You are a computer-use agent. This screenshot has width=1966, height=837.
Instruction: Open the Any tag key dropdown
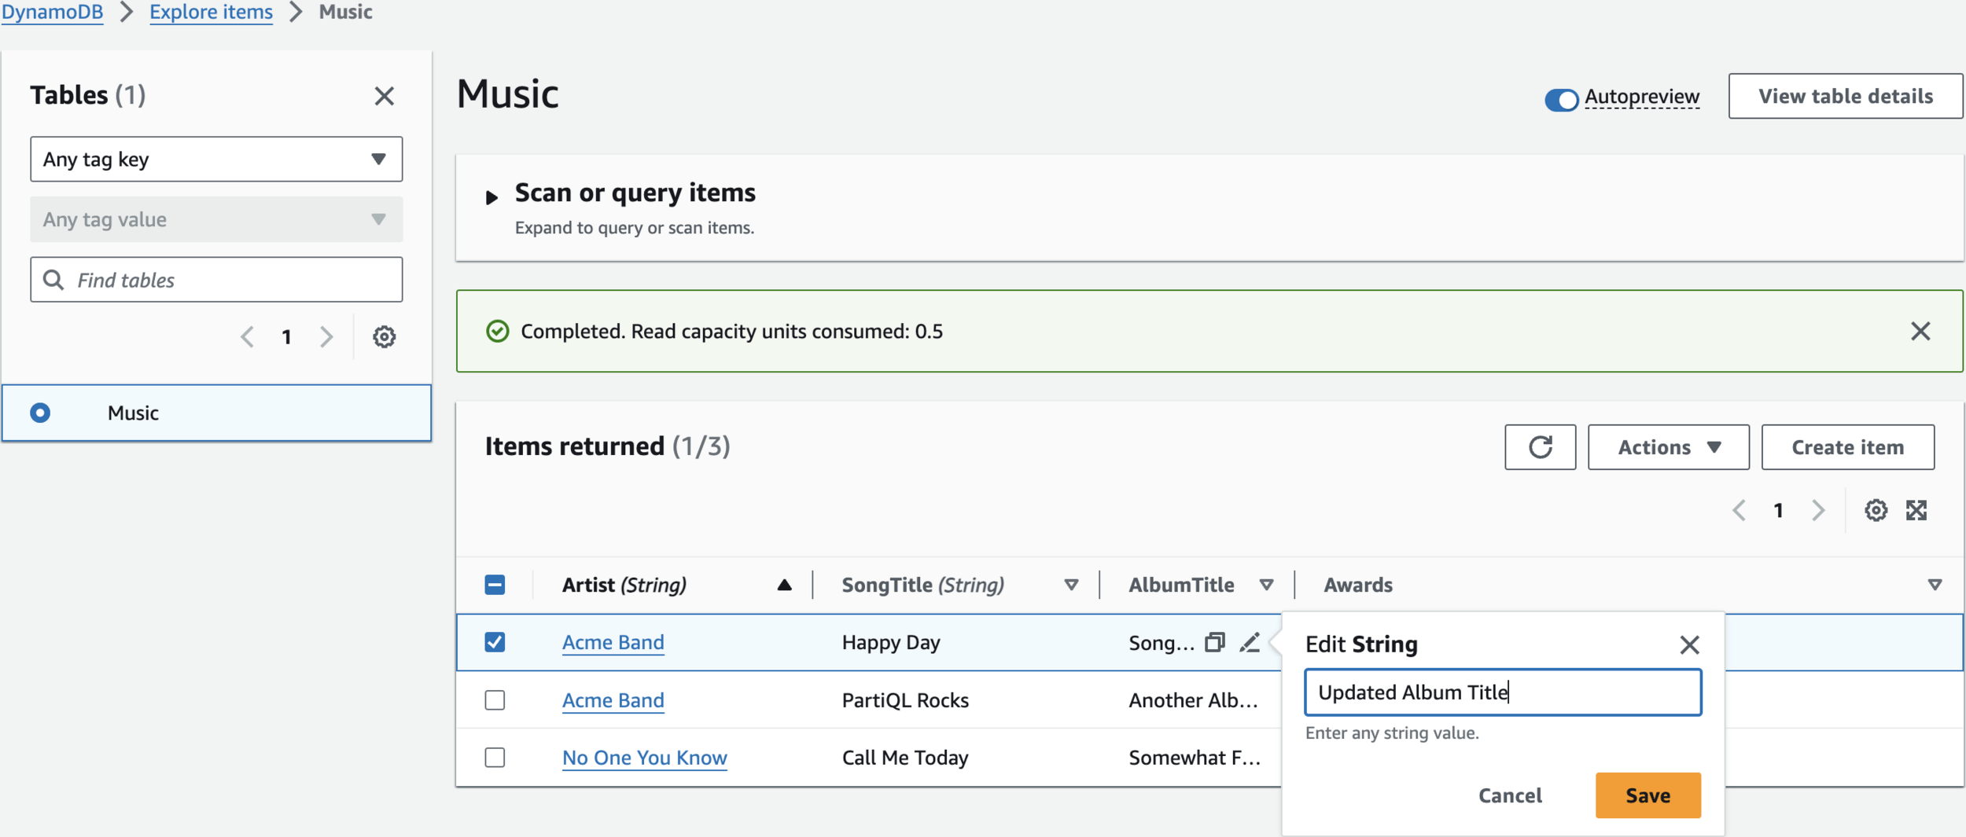(x=216, y=160)
